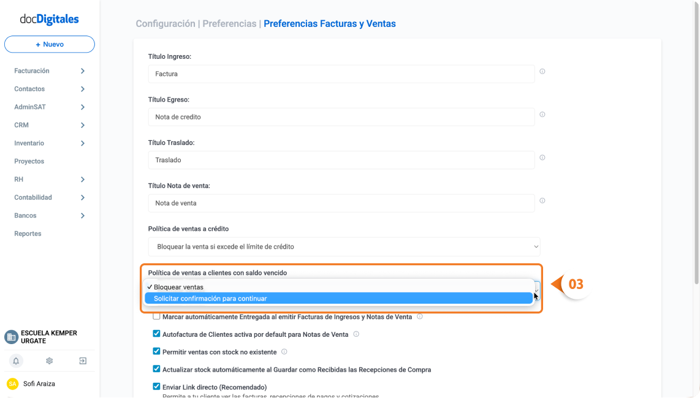Uncheck Autofactura de Clientes activa checkbox
The image size is (700, 398).
point(156,334)
